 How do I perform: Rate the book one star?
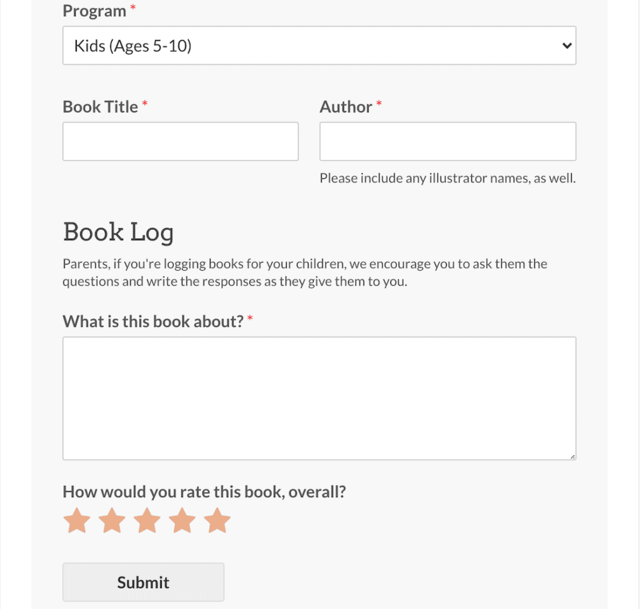77,521
